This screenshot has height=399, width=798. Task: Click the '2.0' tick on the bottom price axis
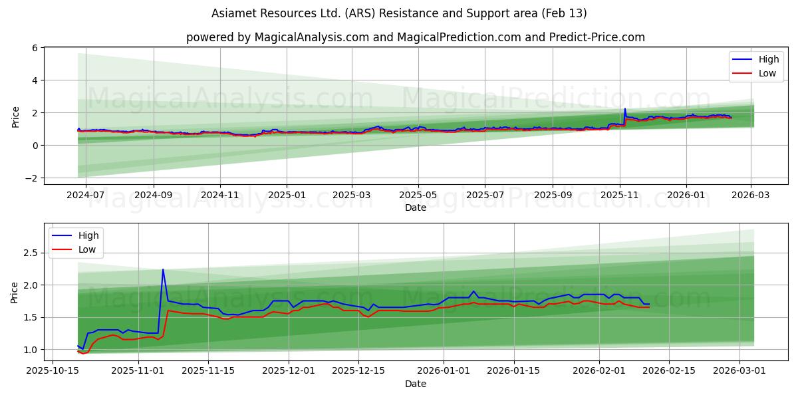(x=31, y=285)
